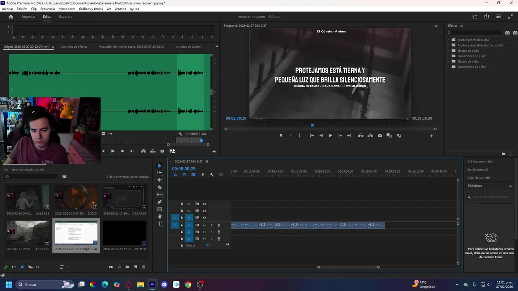Viewport: 518px width, 291px height.
Task: Open the Program monitor button editor plus
Action: [431, 136]
